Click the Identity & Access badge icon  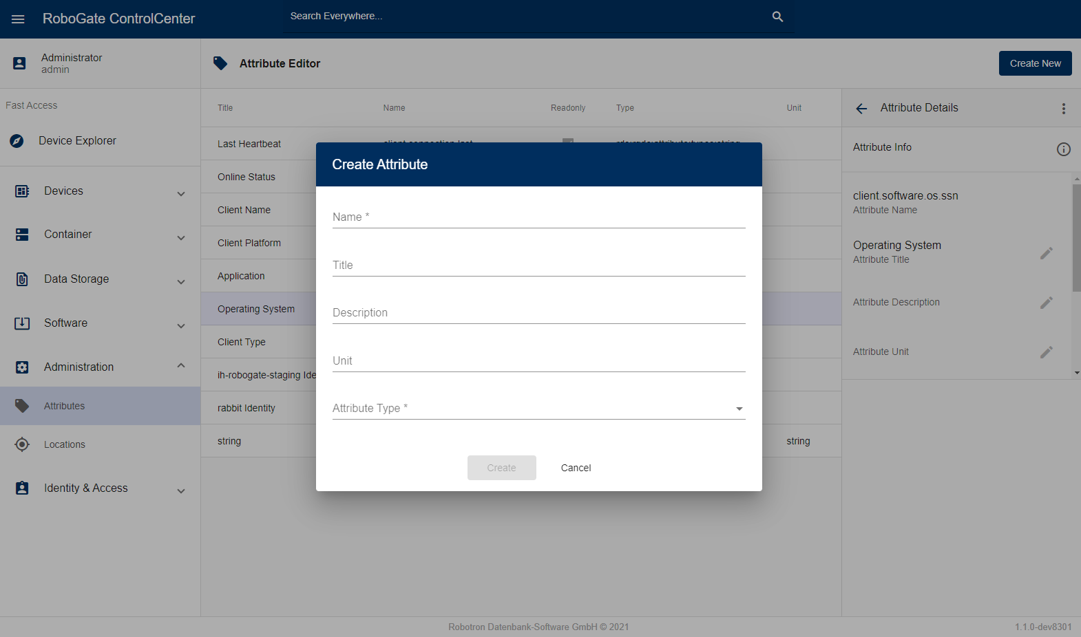point(22,488)
